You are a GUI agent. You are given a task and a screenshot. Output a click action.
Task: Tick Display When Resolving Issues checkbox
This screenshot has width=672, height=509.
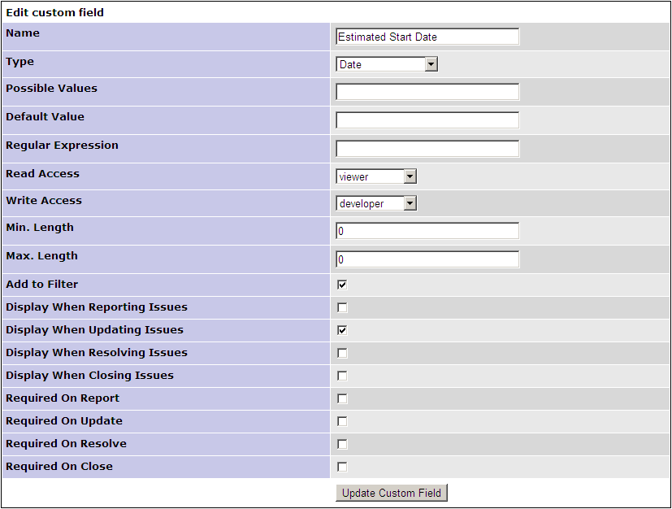342,353
